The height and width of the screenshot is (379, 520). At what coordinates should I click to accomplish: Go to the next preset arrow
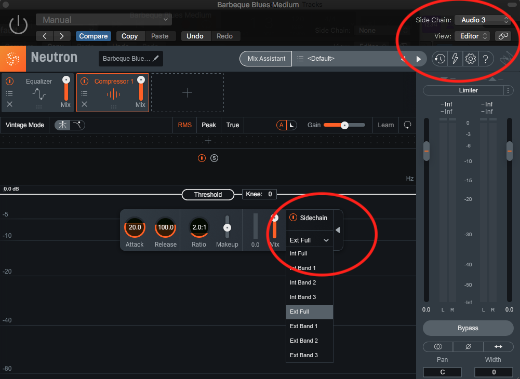coord(62,36)
